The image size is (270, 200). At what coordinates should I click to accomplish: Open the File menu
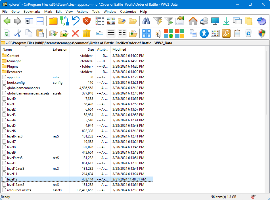point(5,12)
